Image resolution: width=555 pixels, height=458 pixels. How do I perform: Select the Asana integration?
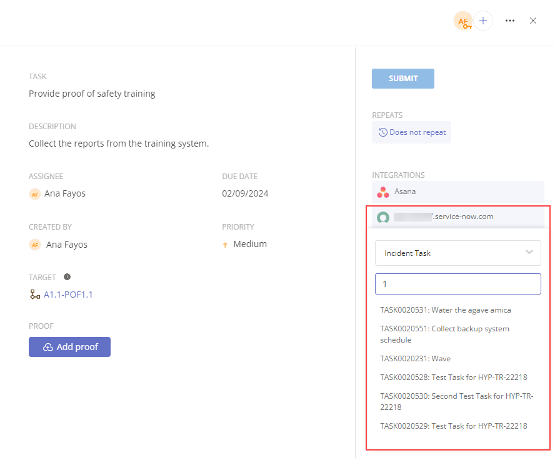457,192
